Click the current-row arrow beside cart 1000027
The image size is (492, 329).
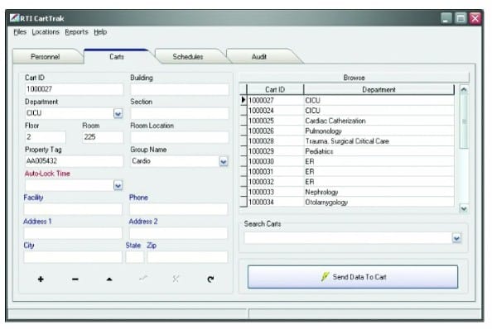[x=244, y=100]
